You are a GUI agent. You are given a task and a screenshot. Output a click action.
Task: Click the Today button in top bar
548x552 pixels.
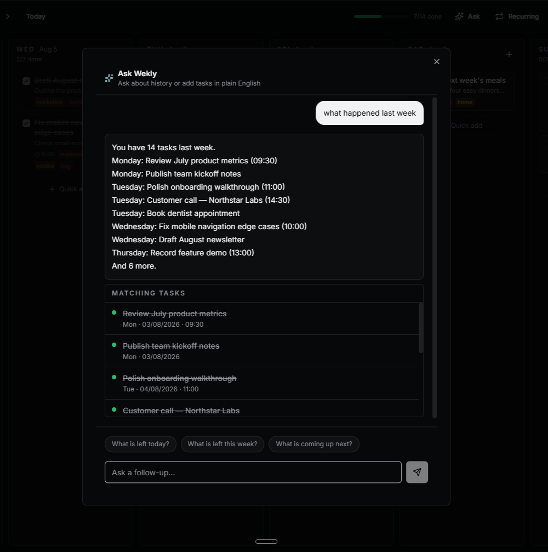point(36,16)
